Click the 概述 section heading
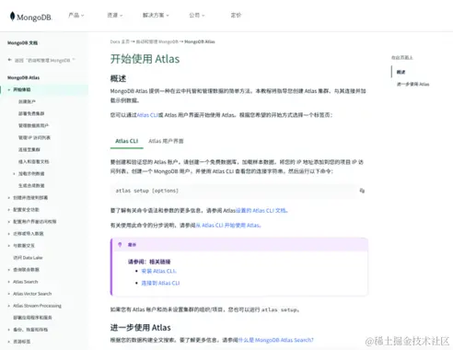 [x=118, y=78]
